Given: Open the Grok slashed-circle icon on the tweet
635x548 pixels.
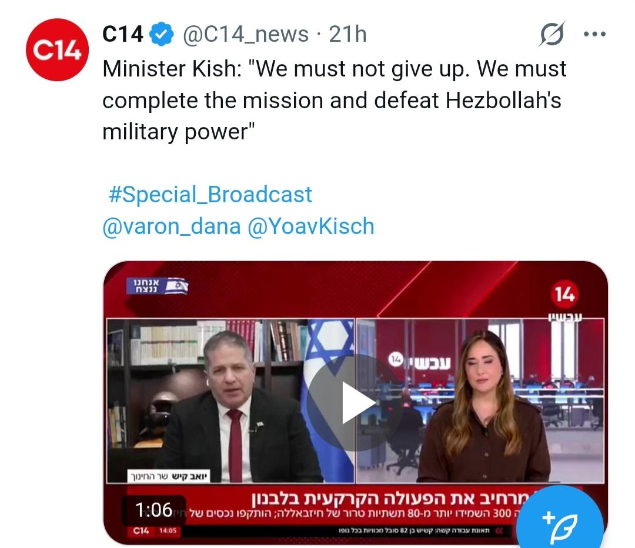Looking at the screenshot, I should (x=552, y=34).
